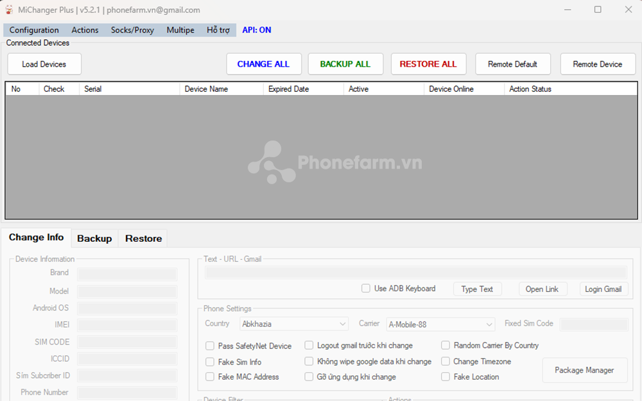Click the Model input field
The height and width of the screenshot is (401, 642).
[x=127, y=292]
